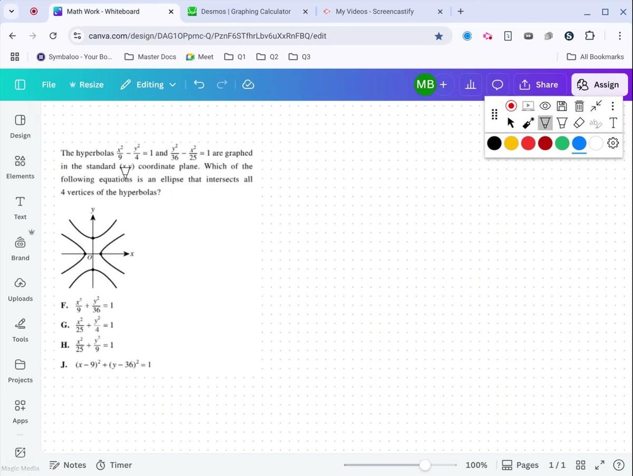The width and height of the screenshot is (633, 476).
Task: Click the Share button
Action: pos(539,84)
